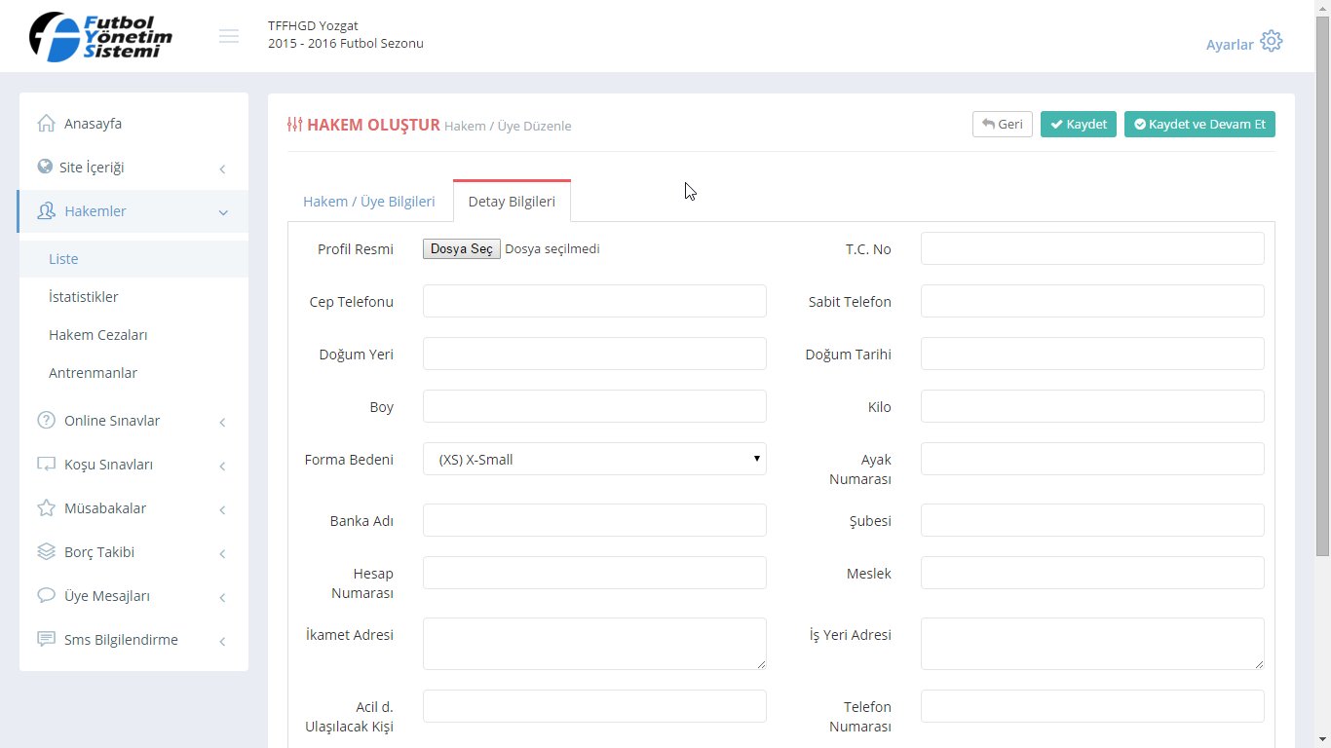
Task: Click the Üye Mesajları speech bubble icon
Action: coord(46,596)
